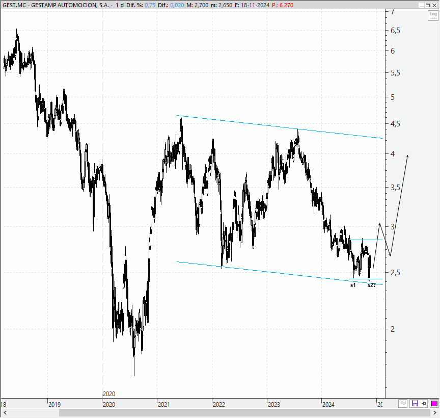Click the 2022 label on time axis

tap(219, 405)
